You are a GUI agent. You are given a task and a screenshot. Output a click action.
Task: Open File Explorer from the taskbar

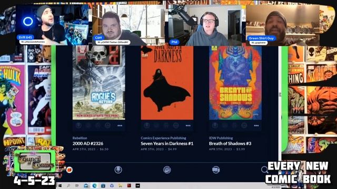[x=121, y=185]
